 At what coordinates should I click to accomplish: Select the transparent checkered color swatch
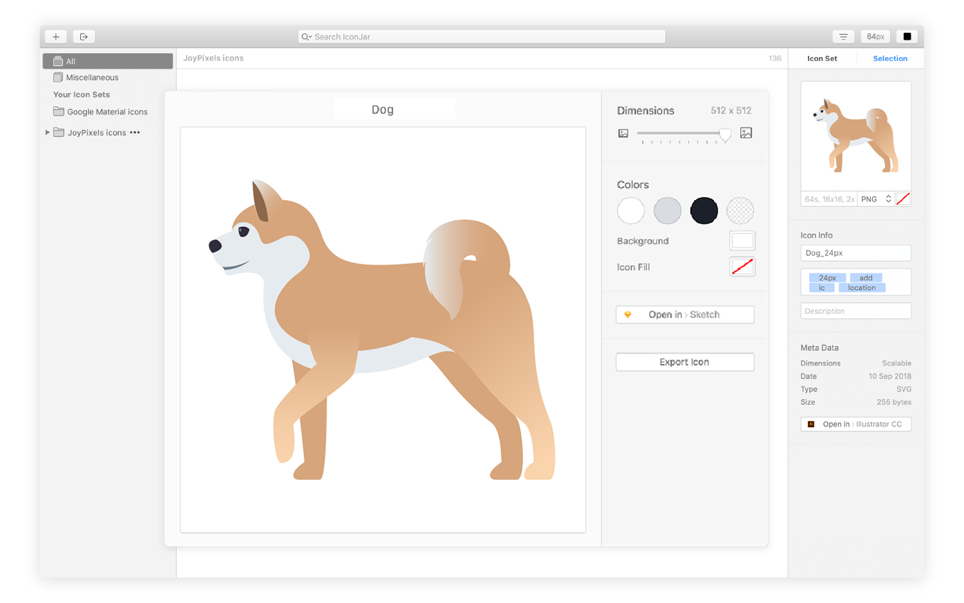point(740,211)
